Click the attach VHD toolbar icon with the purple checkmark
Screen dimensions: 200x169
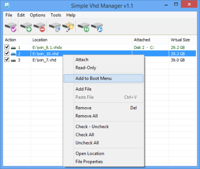(x=11, y=27)
